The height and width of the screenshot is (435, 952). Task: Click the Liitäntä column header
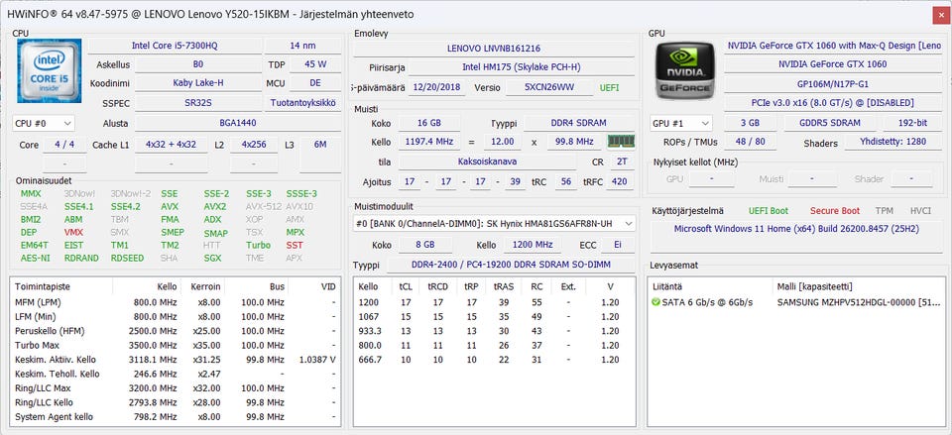pyautogui.click(x=712, y=286)
